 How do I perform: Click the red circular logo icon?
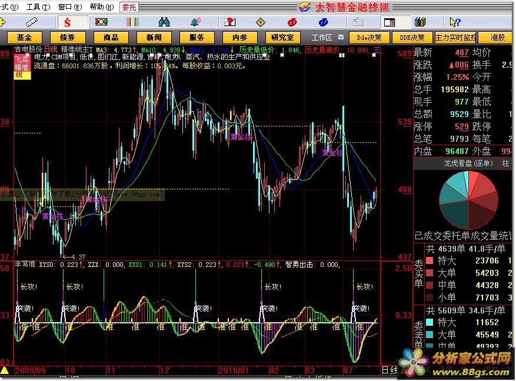click(292, 22)
